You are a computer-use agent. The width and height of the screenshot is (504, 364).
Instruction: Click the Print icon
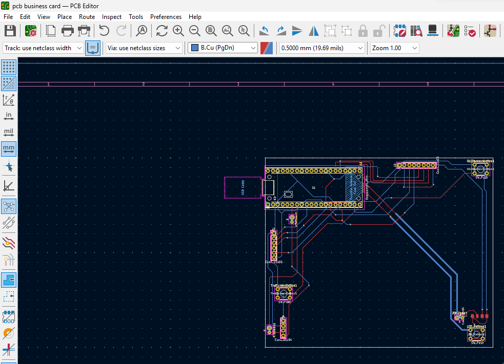(x=68, y=31)
